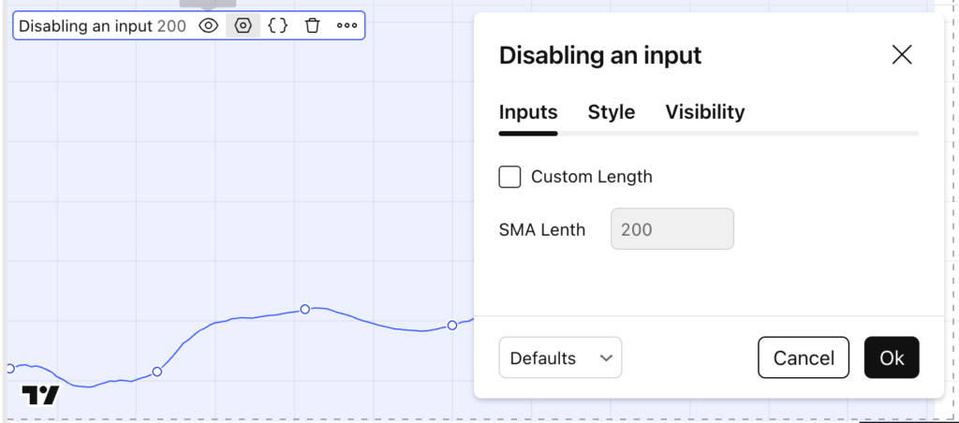This screenshot has width=959, height=423.
Task: Click the TradingView logo on the chart
Action: point(40,395)
